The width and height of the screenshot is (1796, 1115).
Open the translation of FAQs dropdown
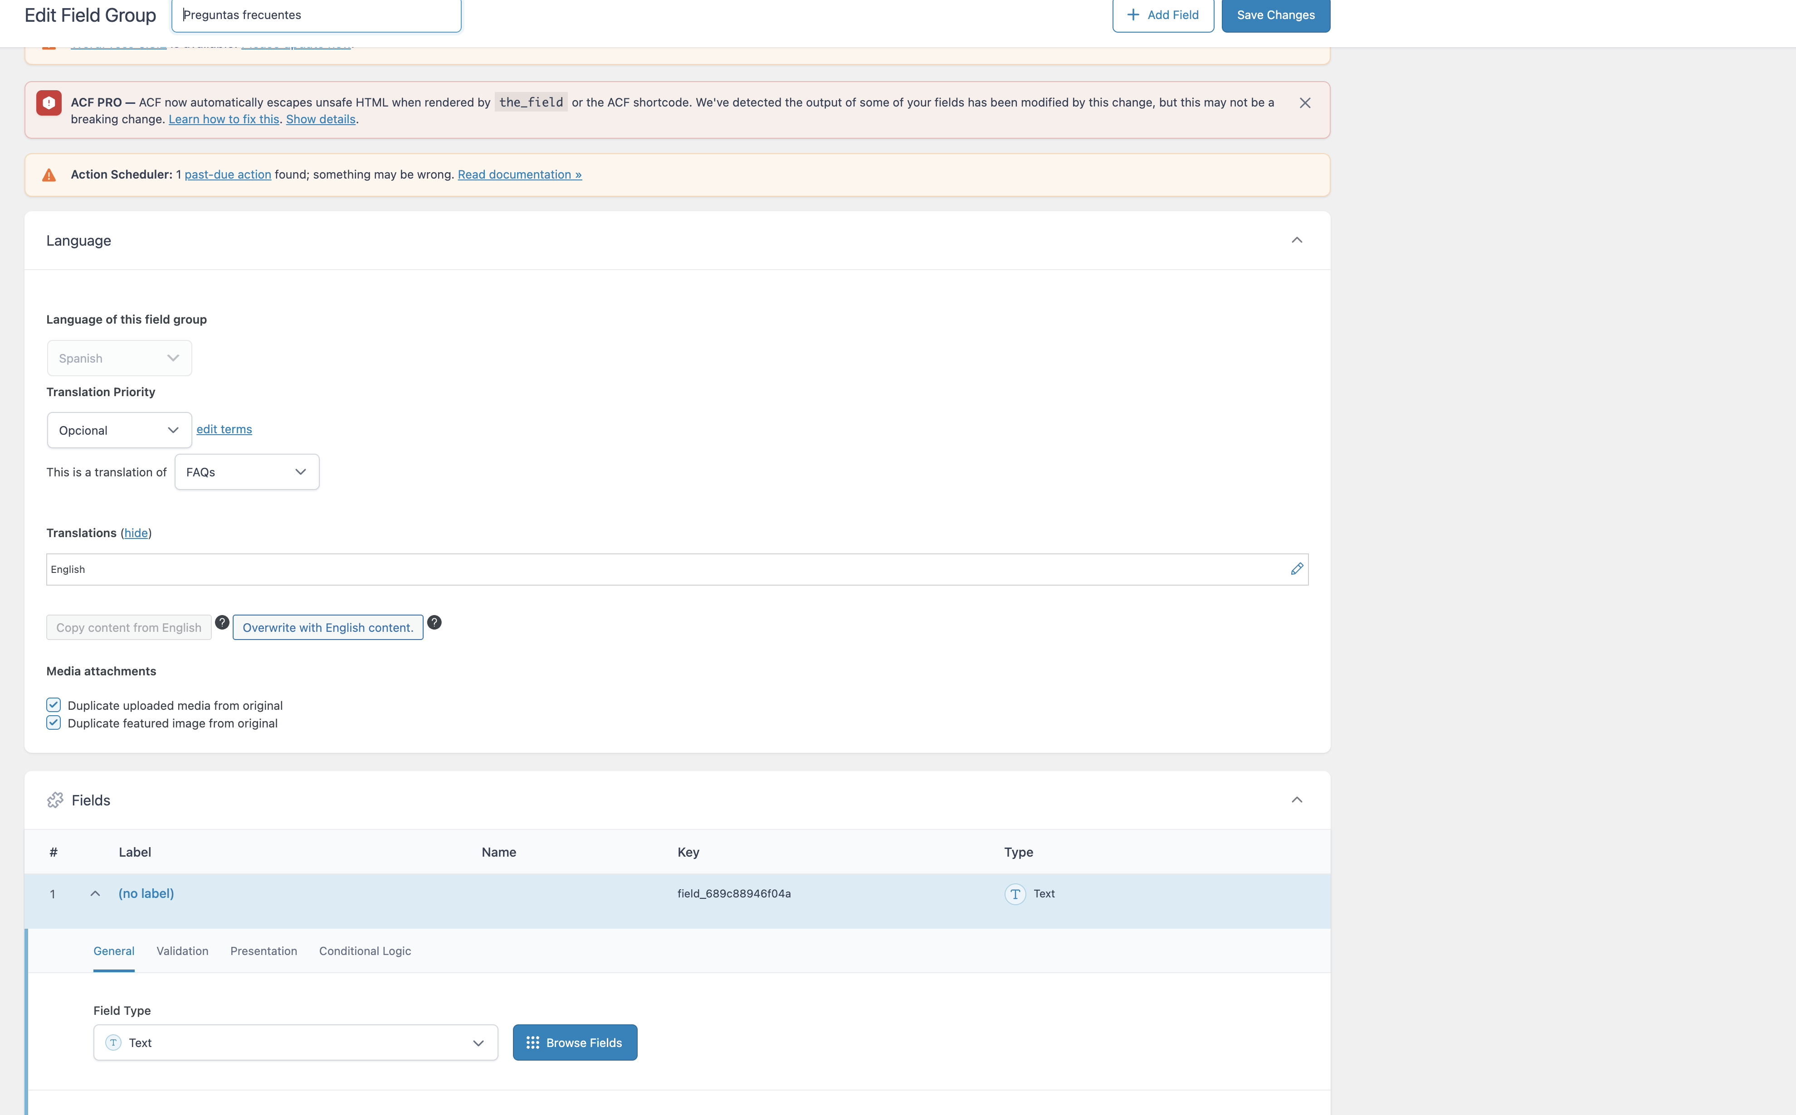click(246, 472)
